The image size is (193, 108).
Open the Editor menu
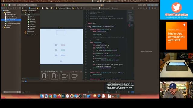click(37, 1)
